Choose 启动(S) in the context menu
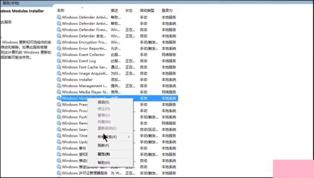Image resolution: width=314 pixels, height=178 pixels. 103,102
